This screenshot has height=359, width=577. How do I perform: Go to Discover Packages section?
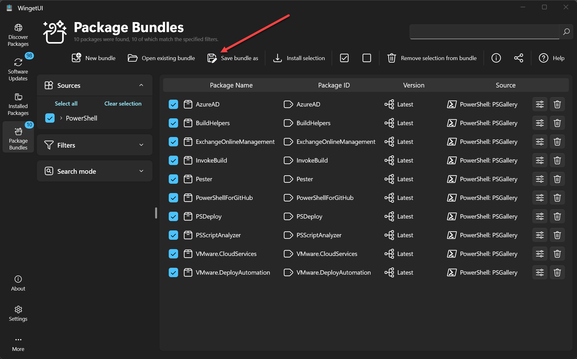[x=18, y=35]
